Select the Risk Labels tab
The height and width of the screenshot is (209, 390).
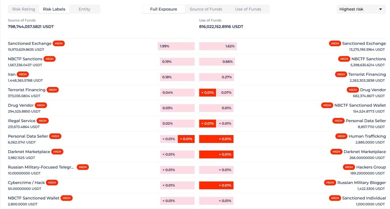pyautogui.click(x=54, y=9)
